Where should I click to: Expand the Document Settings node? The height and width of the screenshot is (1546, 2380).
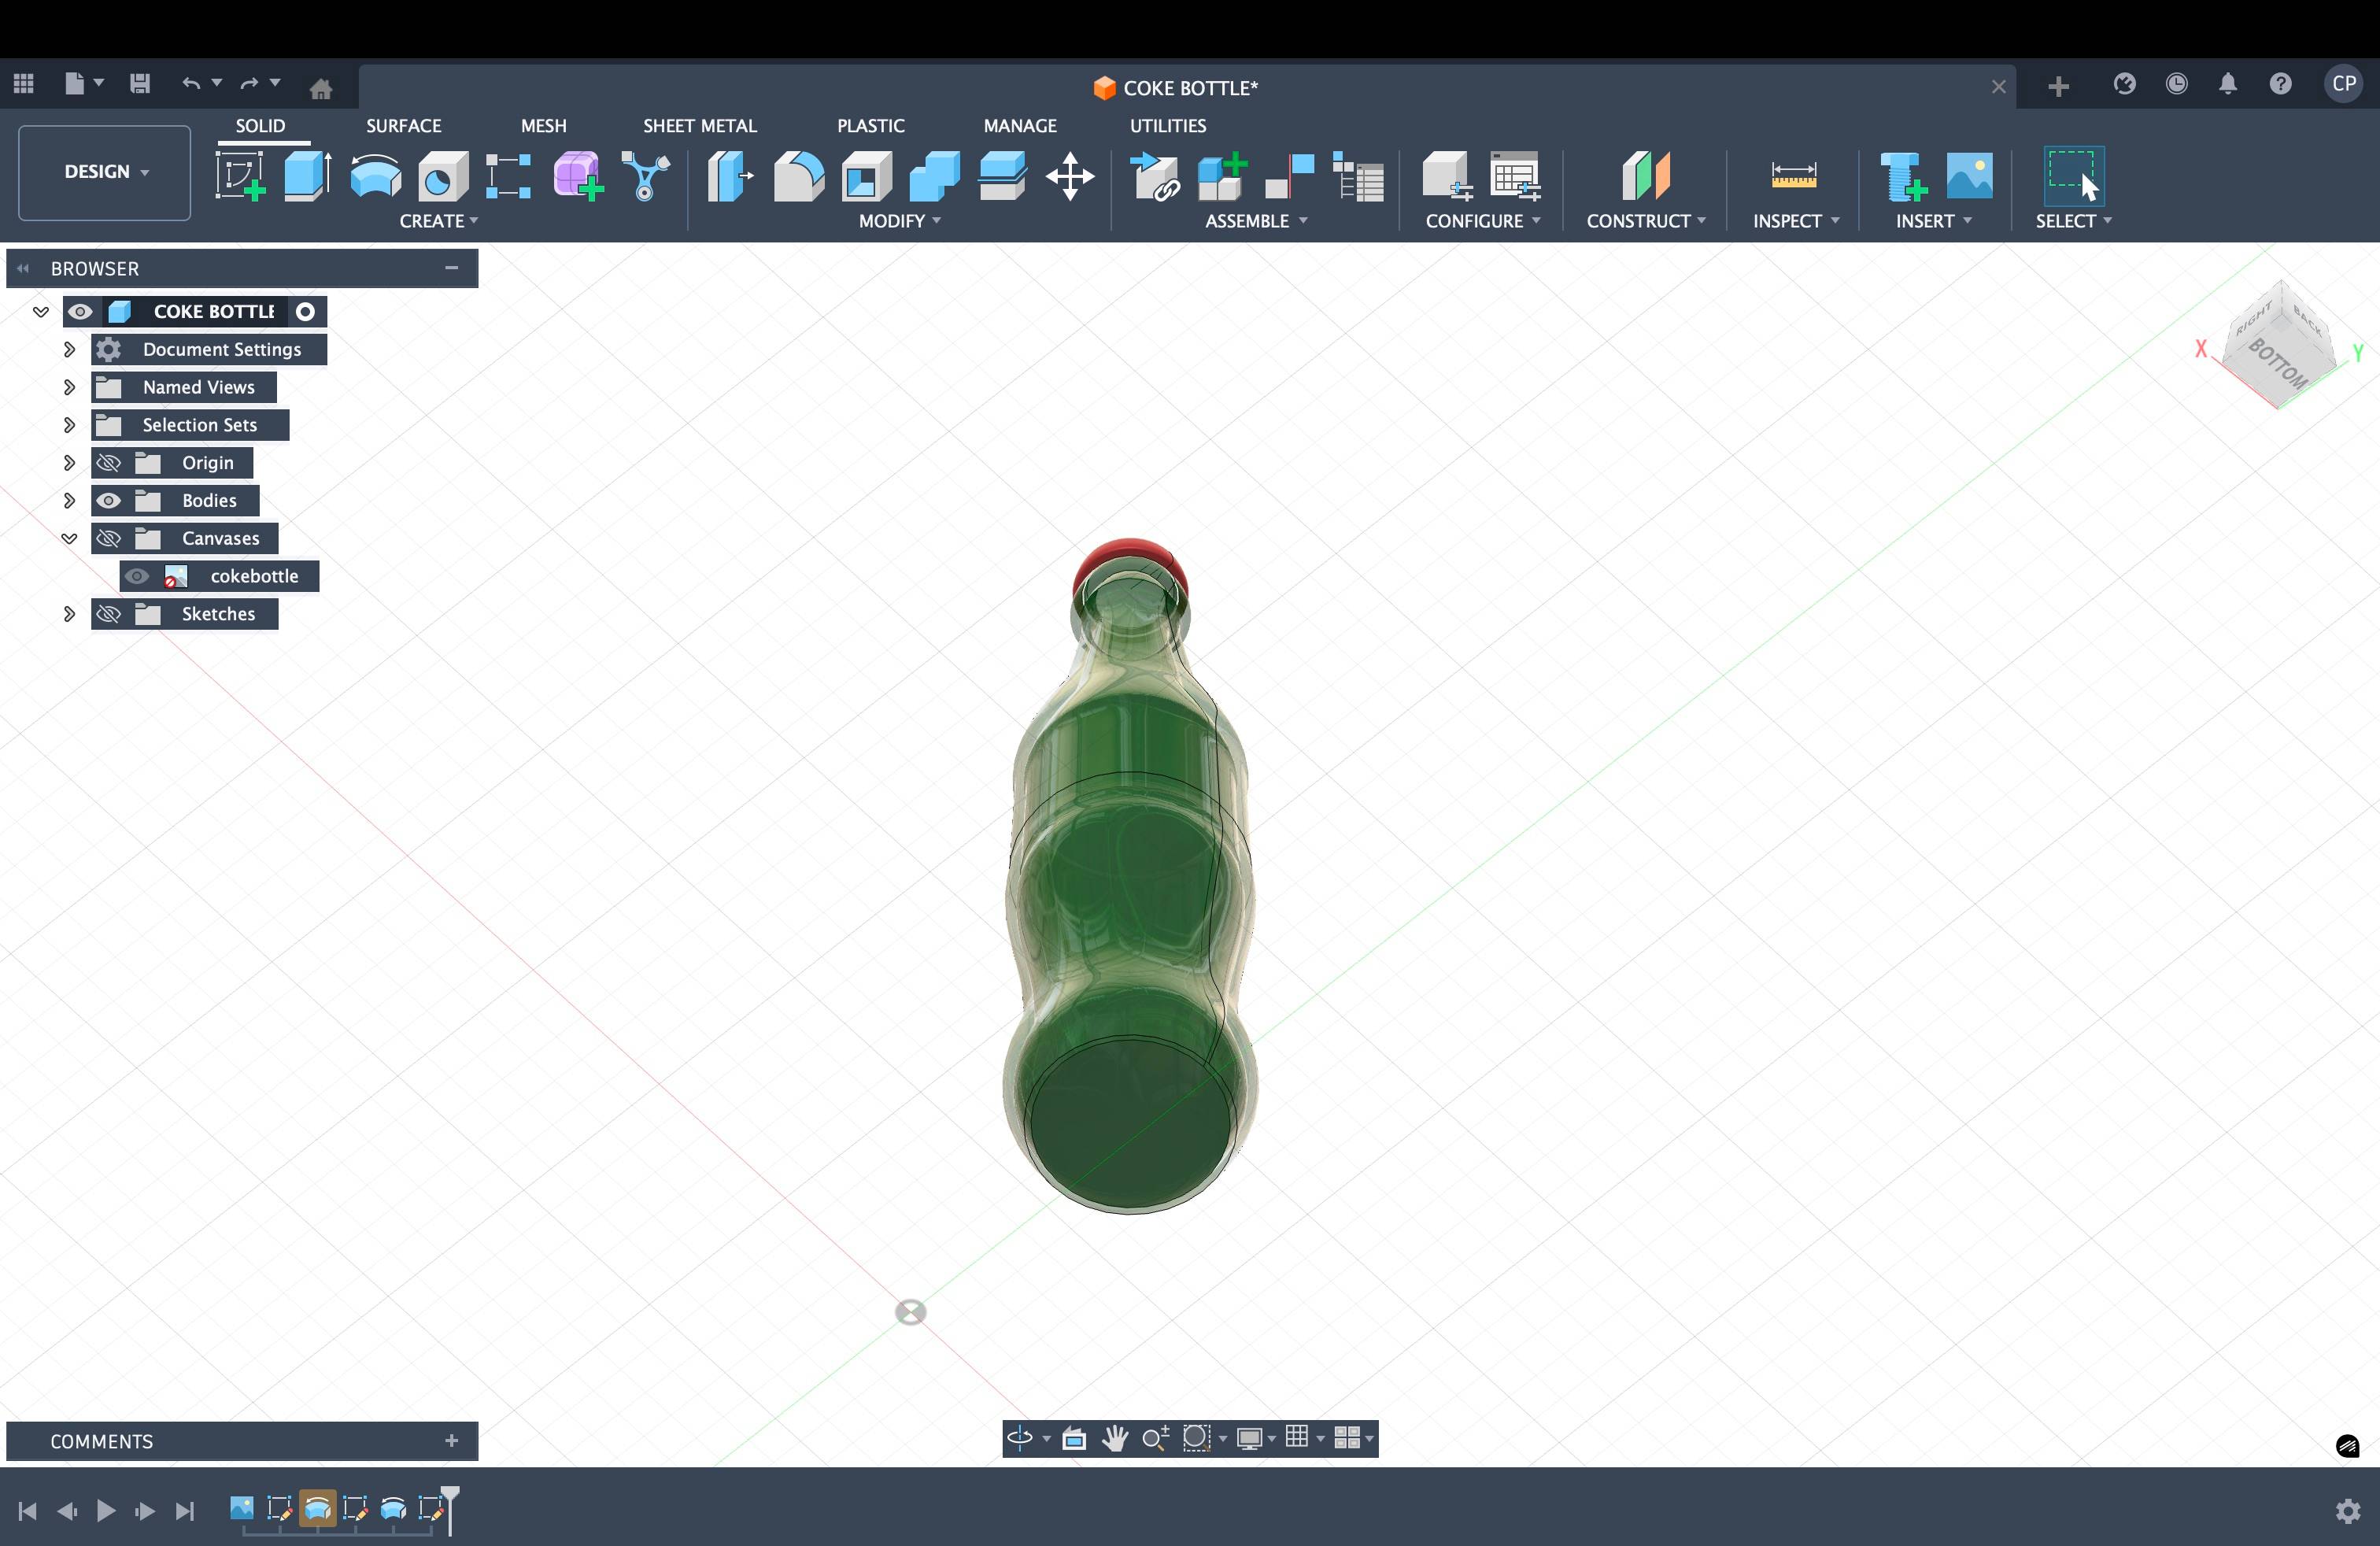69,350
